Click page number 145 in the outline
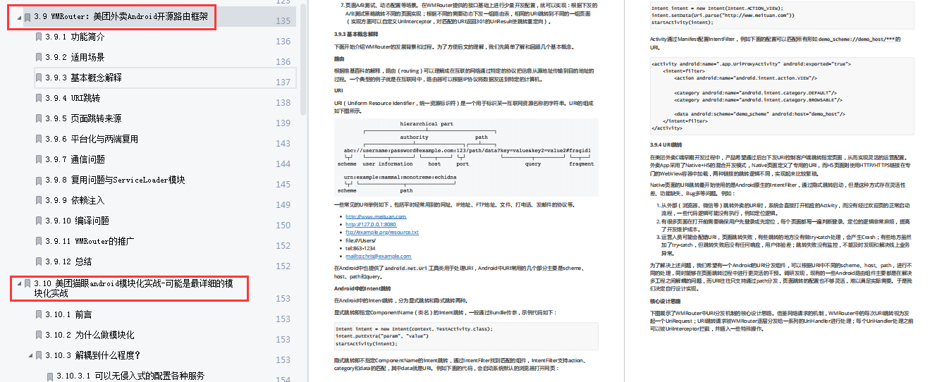Image resolution: width=930 pixels, height=382 pixels. pyautogui.click(x=283, y=184)
